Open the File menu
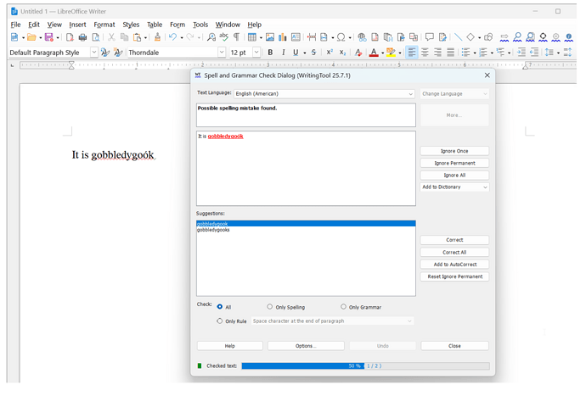The width and height of the screenshot is (586, 396). (x=15, y=25)
